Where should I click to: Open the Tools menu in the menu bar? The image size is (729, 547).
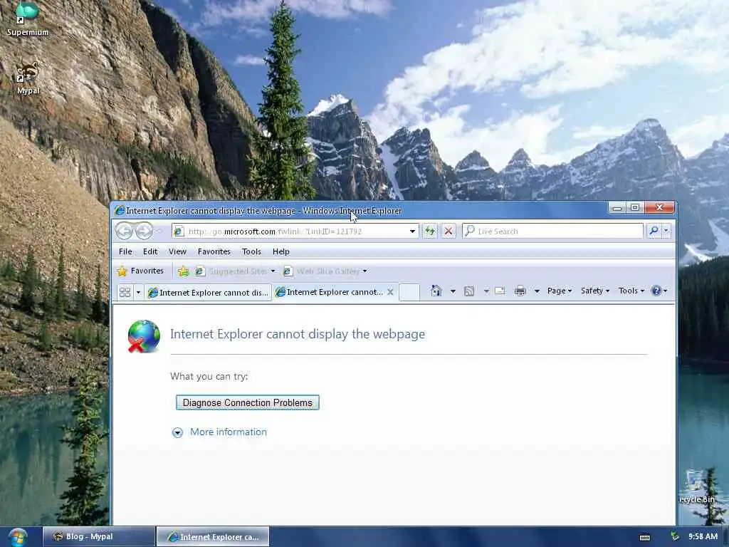pos(251,251)
